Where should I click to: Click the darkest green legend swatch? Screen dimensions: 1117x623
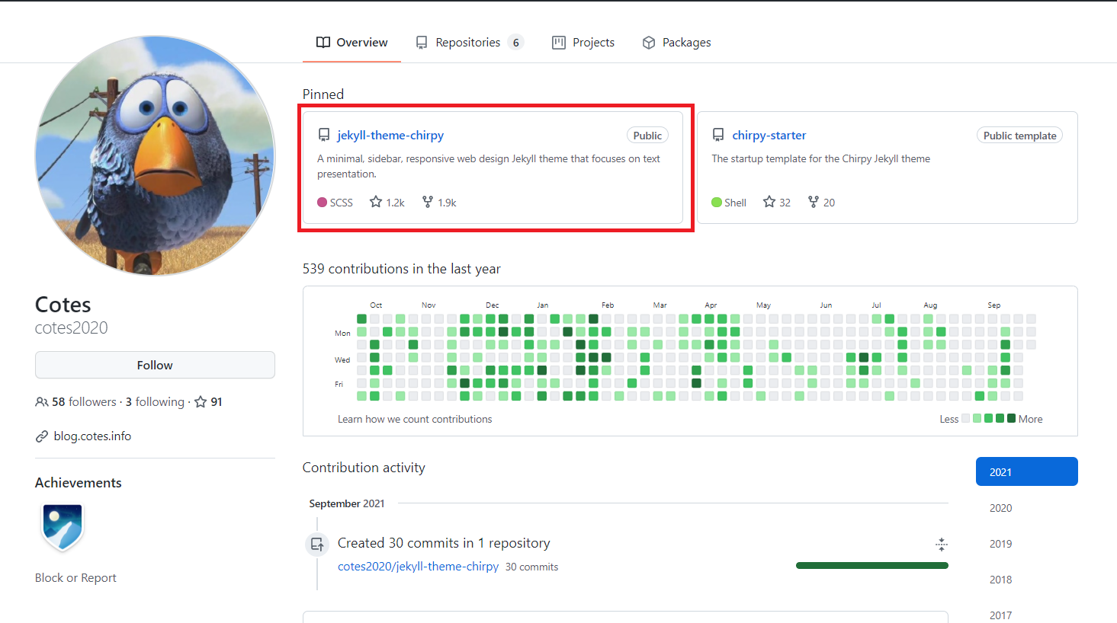coord(1011,418)
